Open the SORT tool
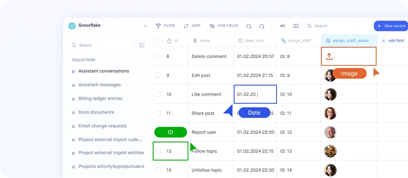 pos(192,26)
